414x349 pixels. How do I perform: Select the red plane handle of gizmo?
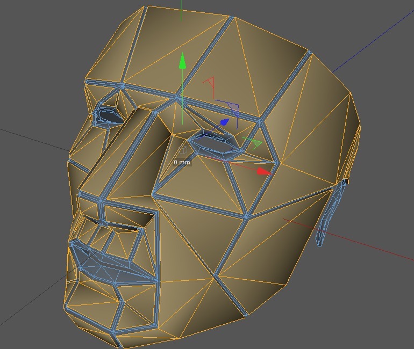point(209,87)
